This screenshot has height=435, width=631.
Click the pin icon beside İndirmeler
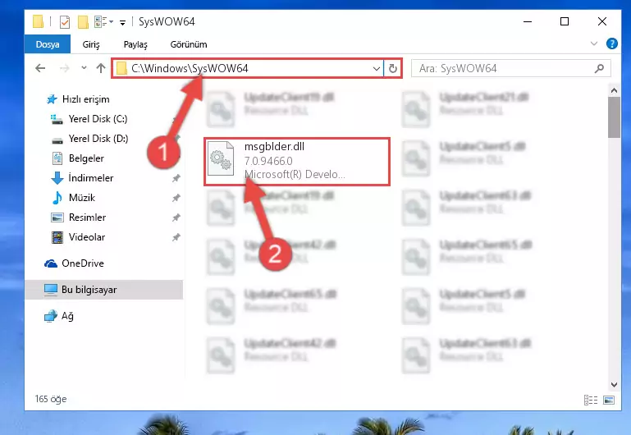(x=176, y=178)
